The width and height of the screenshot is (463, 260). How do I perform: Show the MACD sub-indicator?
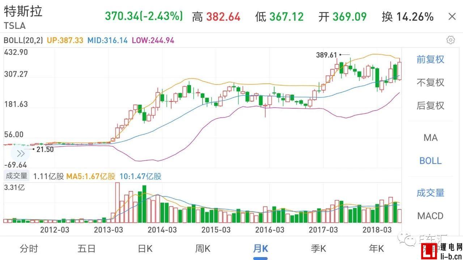click(x=430, y=216)
